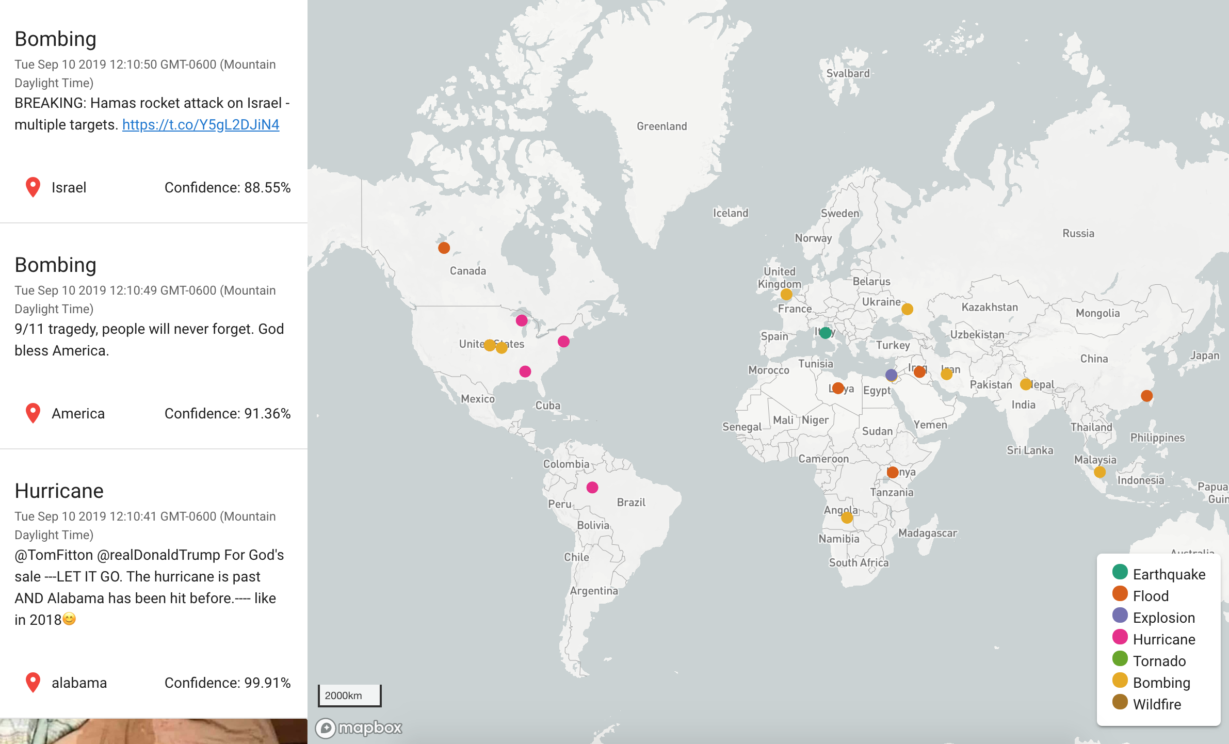Screen dimensions: 1229x744
Task: Click the Explosion legend color dot
Action: [x=1120, y=616]
